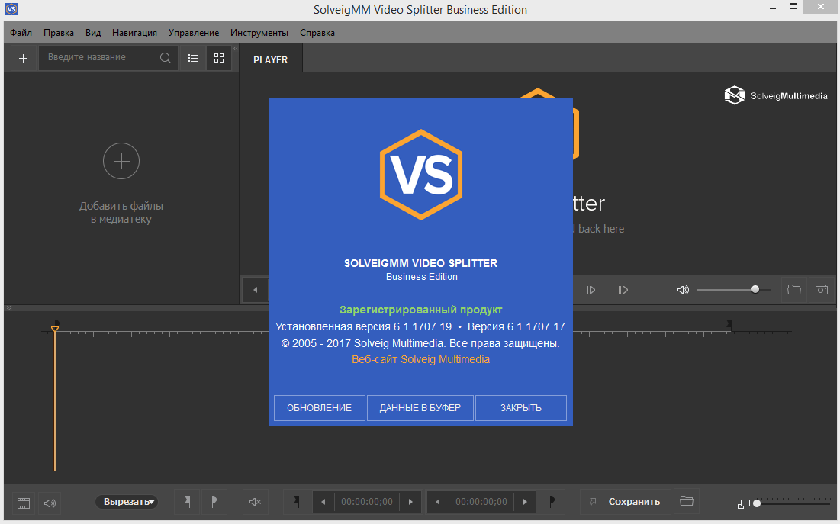Switch media library to grid view
This screenshot has height=524, width=840.
219,58
